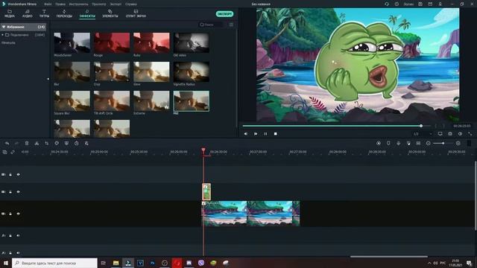Switch to the Титры tab
The height and width of the screenshot is (268, 477).
coord(44,13)
